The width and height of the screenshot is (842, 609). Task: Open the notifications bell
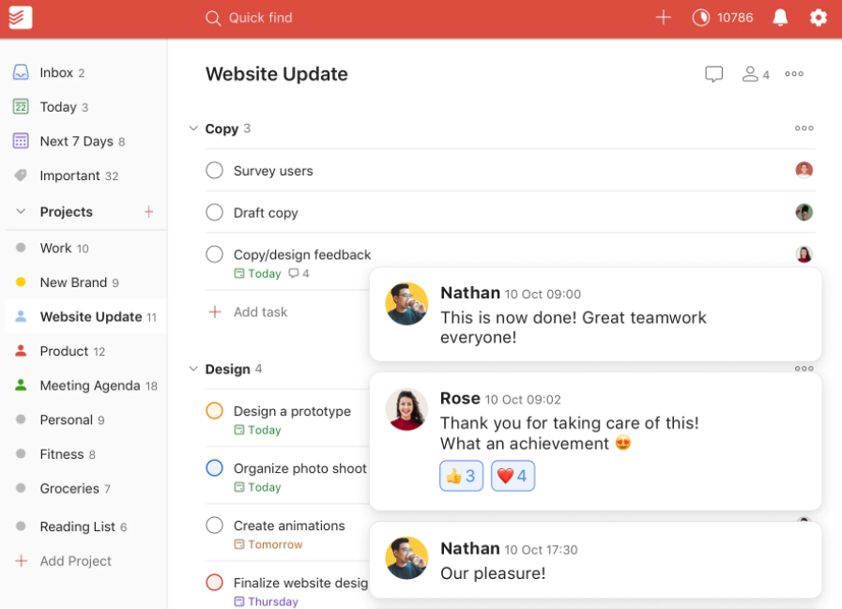click(780, 18)
